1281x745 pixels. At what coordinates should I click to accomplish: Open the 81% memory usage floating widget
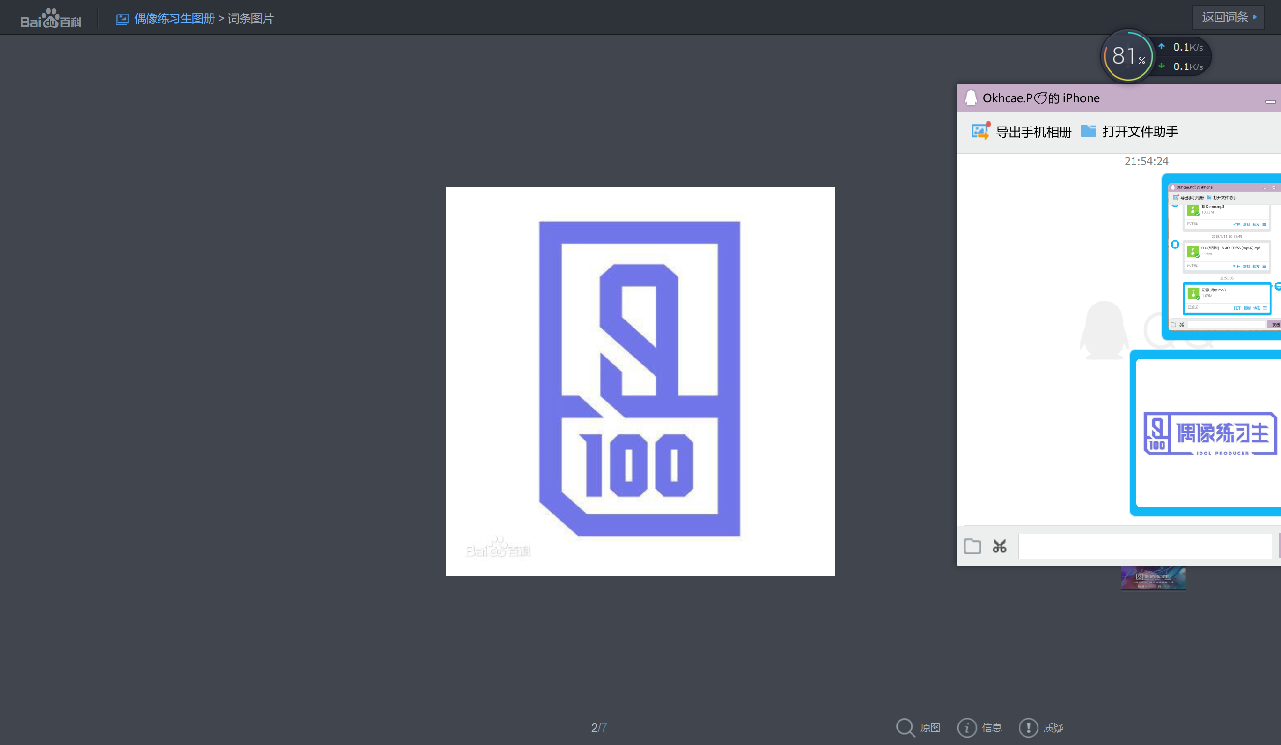(1128, 56)
